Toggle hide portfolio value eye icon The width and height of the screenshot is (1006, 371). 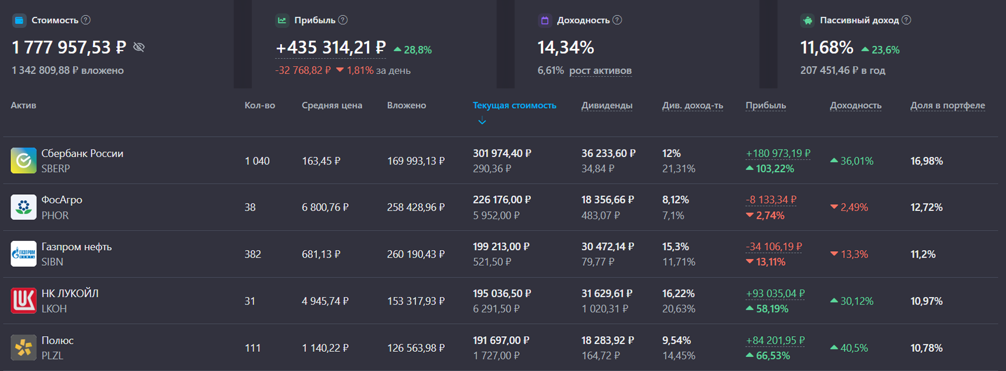139,47
